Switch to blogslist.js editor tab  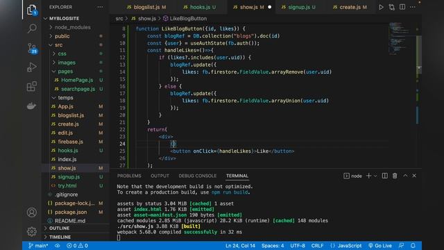point(146,7)
